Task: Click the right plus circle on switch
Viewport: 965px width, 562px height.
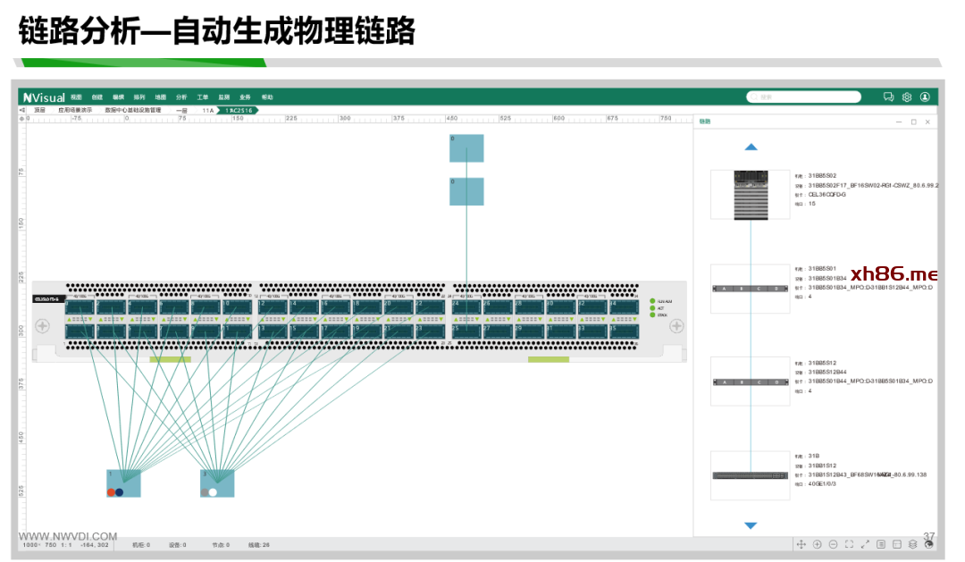Action: 676,325
